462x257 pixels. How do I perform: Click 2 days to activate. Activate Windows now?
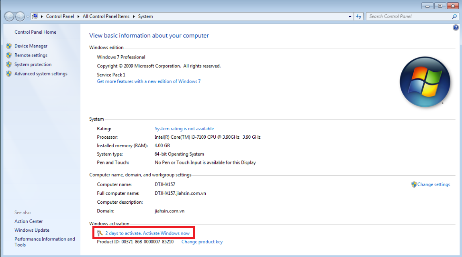tap(147, 233)
